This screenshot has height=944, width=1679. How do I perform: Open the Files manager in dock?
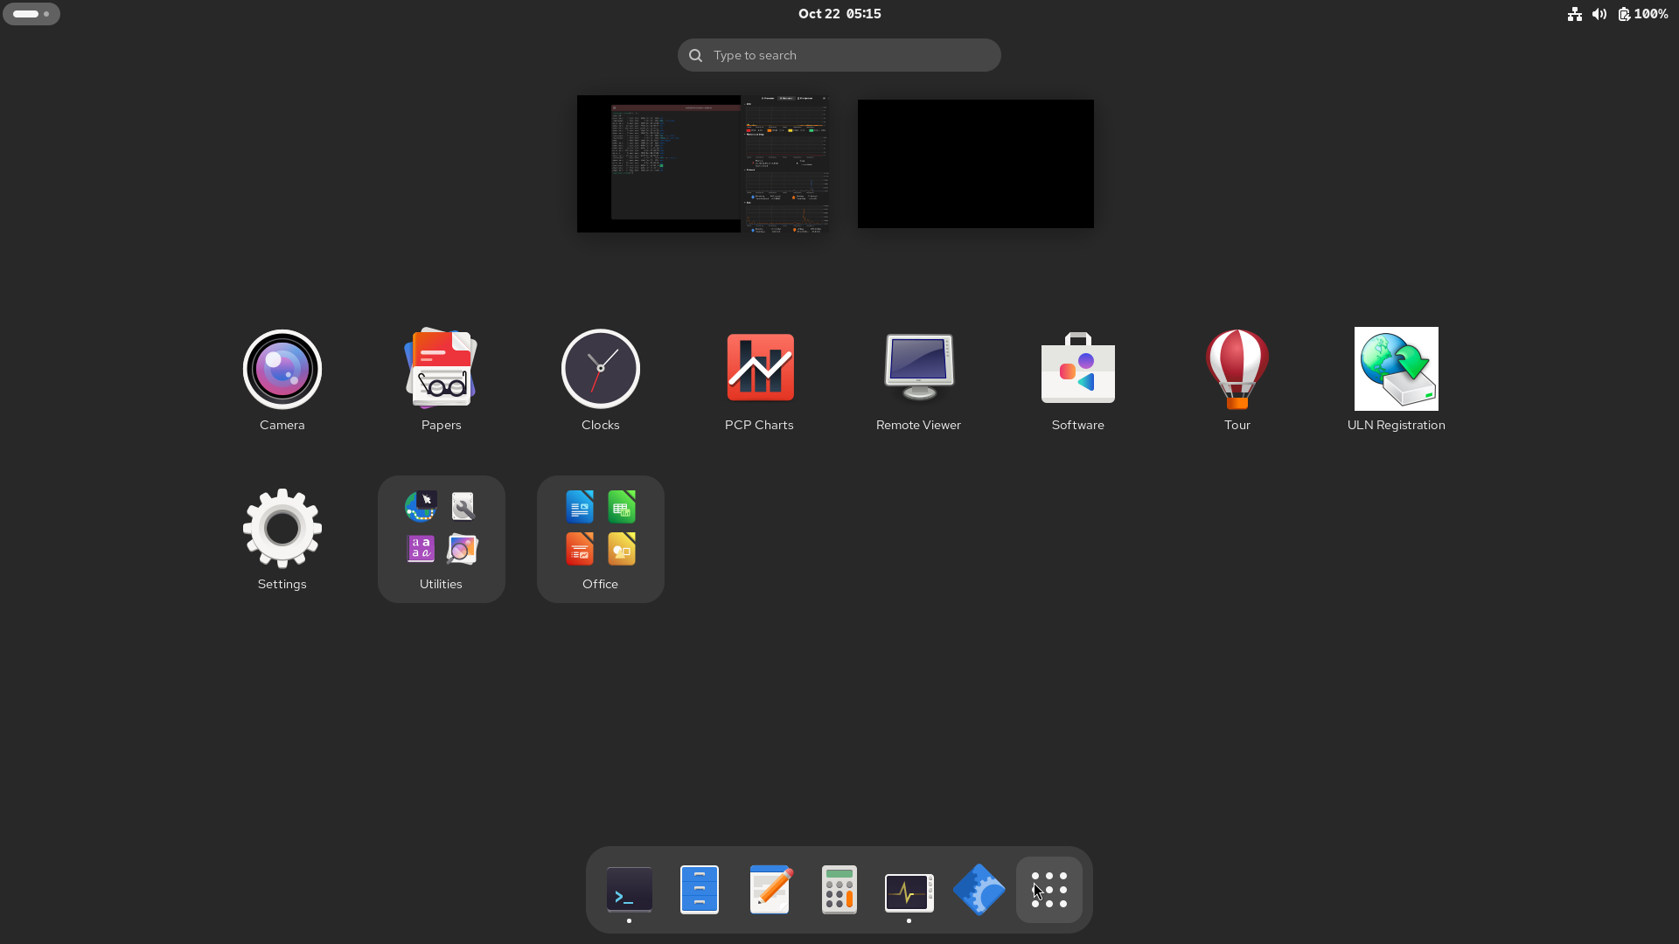pos(699,890)
